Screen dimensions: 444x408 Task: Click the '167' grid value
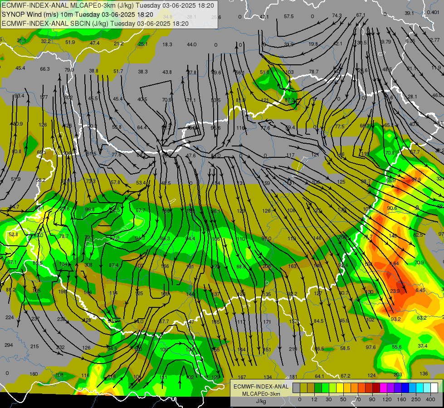click(x=242, y=377)
